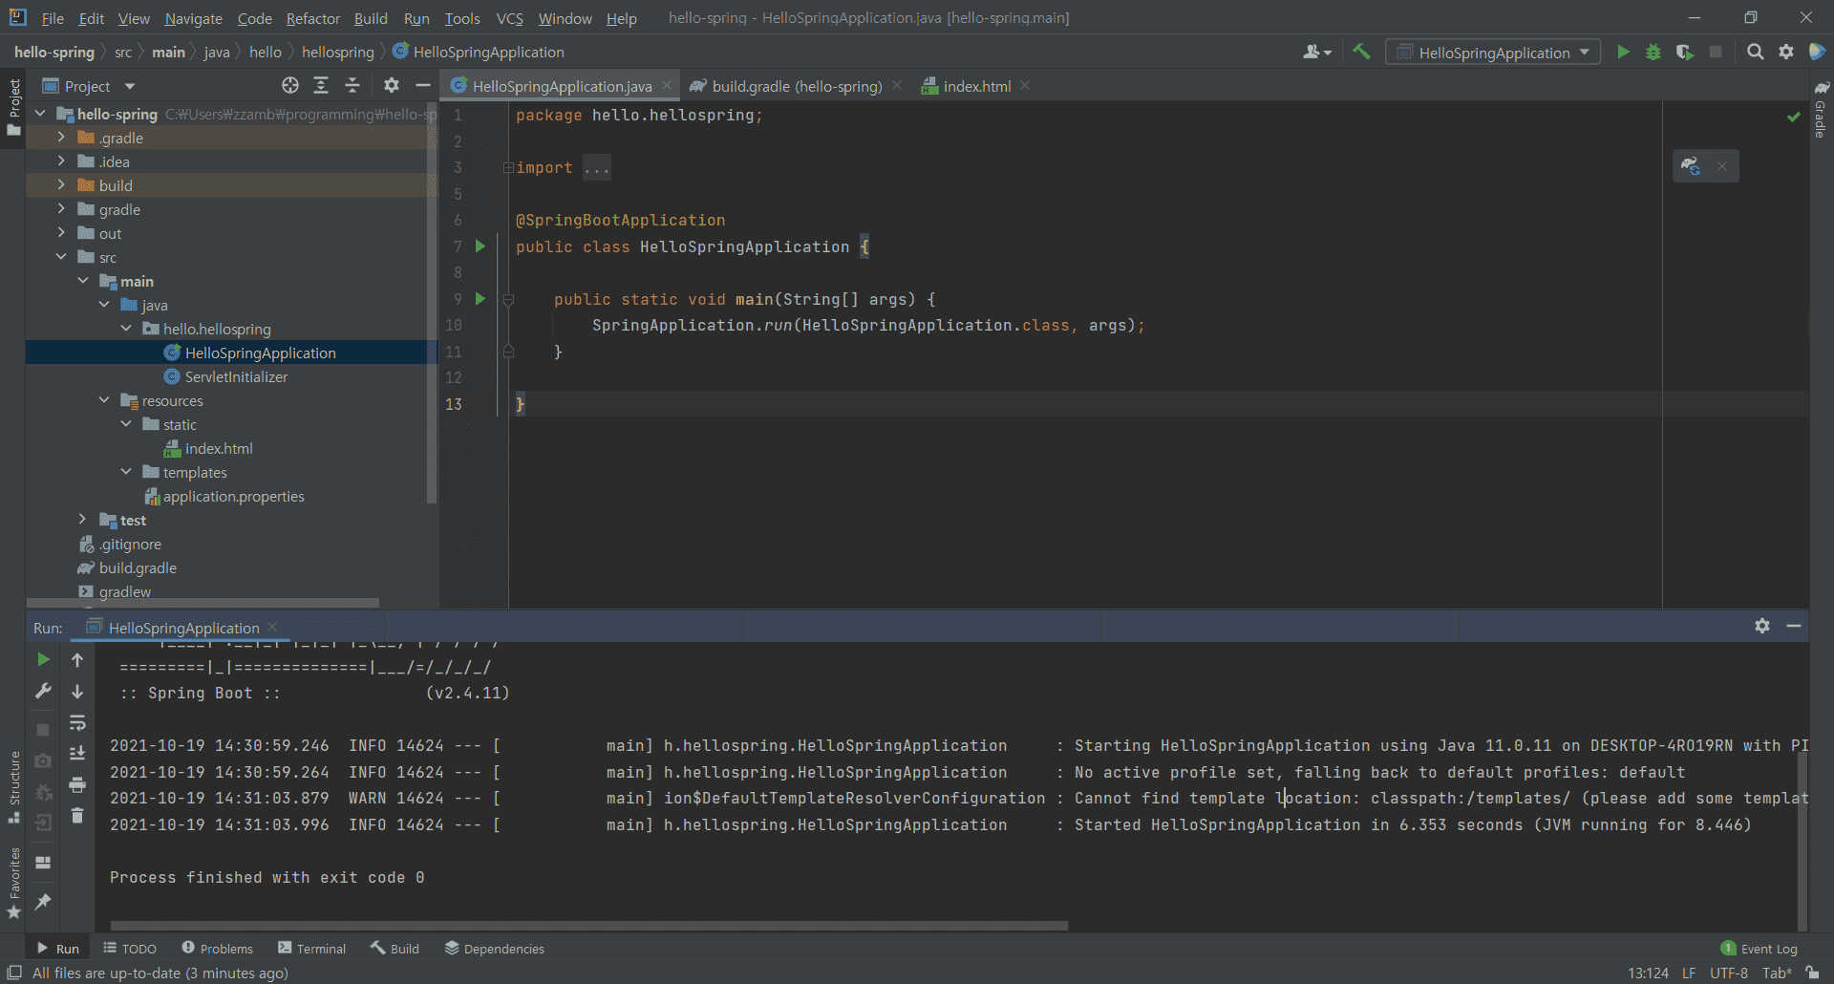Start debugging with the bug icon

click(x=1653, y=52)
